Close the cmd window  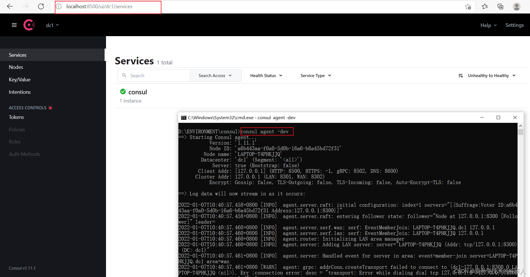tap(515, 117)
